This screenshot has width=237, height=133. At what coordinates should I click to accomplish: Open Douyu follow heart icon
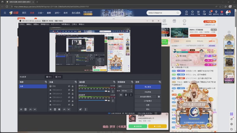192,13
